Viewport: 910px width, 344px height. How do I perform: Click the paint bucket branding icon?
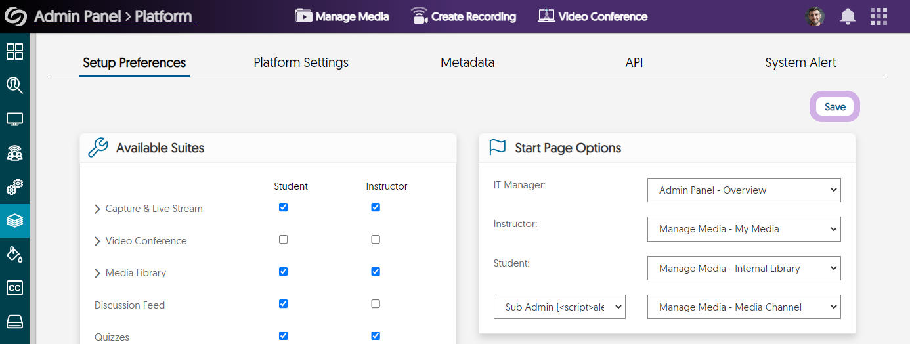tap(14, 254)
